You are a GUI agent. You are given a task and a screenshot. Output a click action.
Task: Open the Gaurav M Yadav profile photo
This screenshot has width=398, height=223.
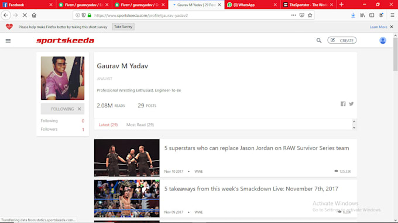[x=63, y=78]
